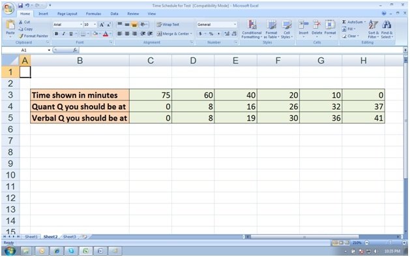Save the workbook from Quick Access toolbar

click(20, 5)
